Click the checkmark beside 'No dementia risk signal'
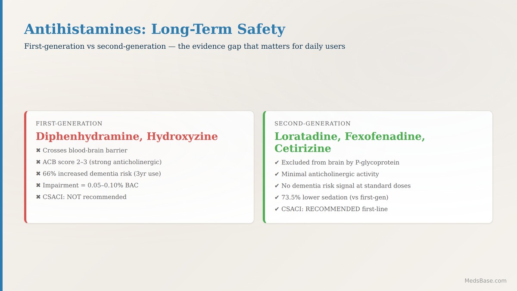The height and width of the screenshot is (291, 517). 277,186
